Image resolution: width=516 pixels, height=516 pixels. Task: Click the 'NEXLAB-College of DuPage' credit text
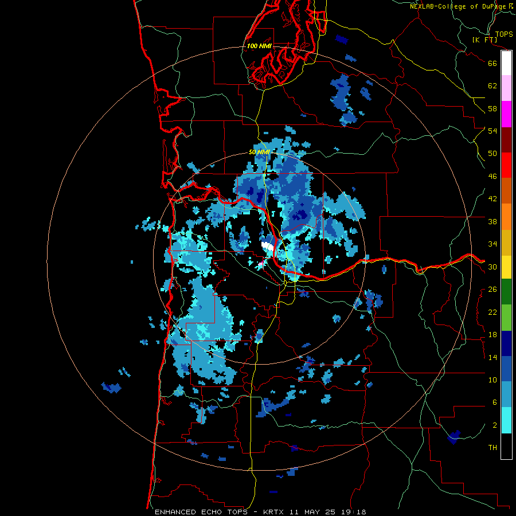[x=459, y=6]
